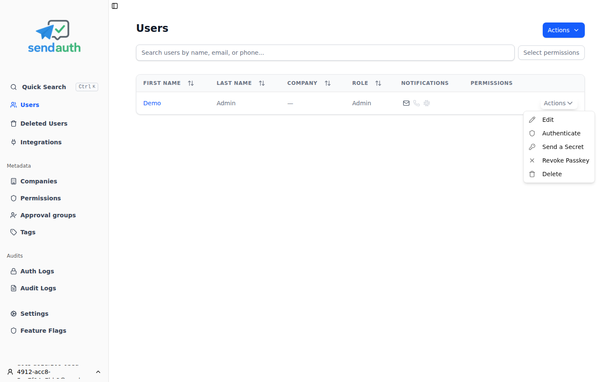Viewport: 612px width, 382px height.
Task: Open Auth Logs via the lock icon
Action: 14,271
